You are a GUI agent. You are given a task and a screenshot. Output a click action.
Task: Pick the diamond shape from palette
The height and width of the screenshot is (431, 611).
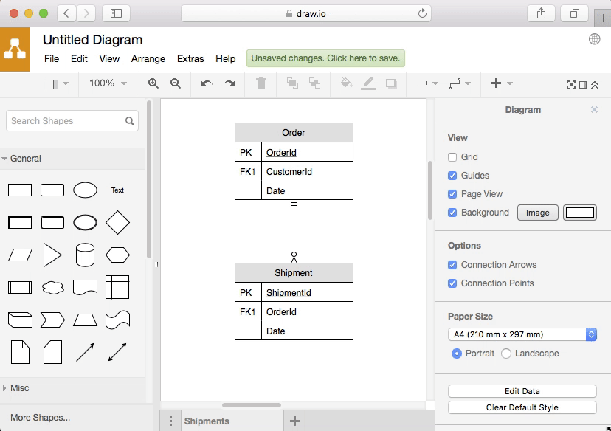coord(117,222)
